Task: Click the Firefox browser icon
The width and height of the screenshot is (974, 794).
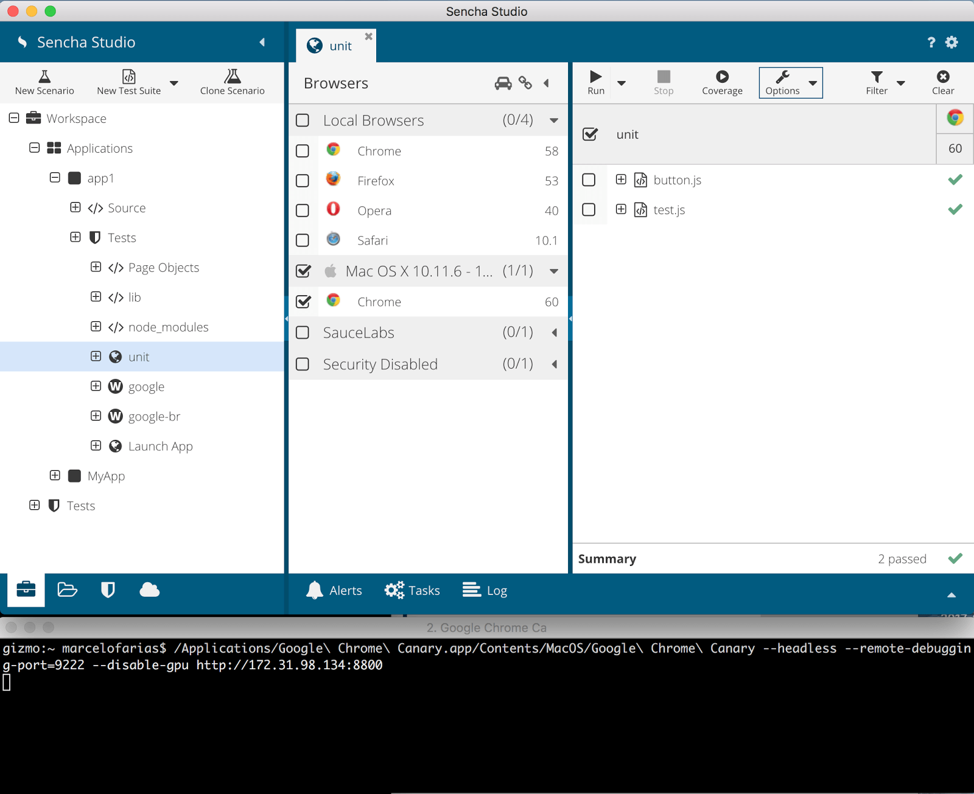Action: pos(333,179)
